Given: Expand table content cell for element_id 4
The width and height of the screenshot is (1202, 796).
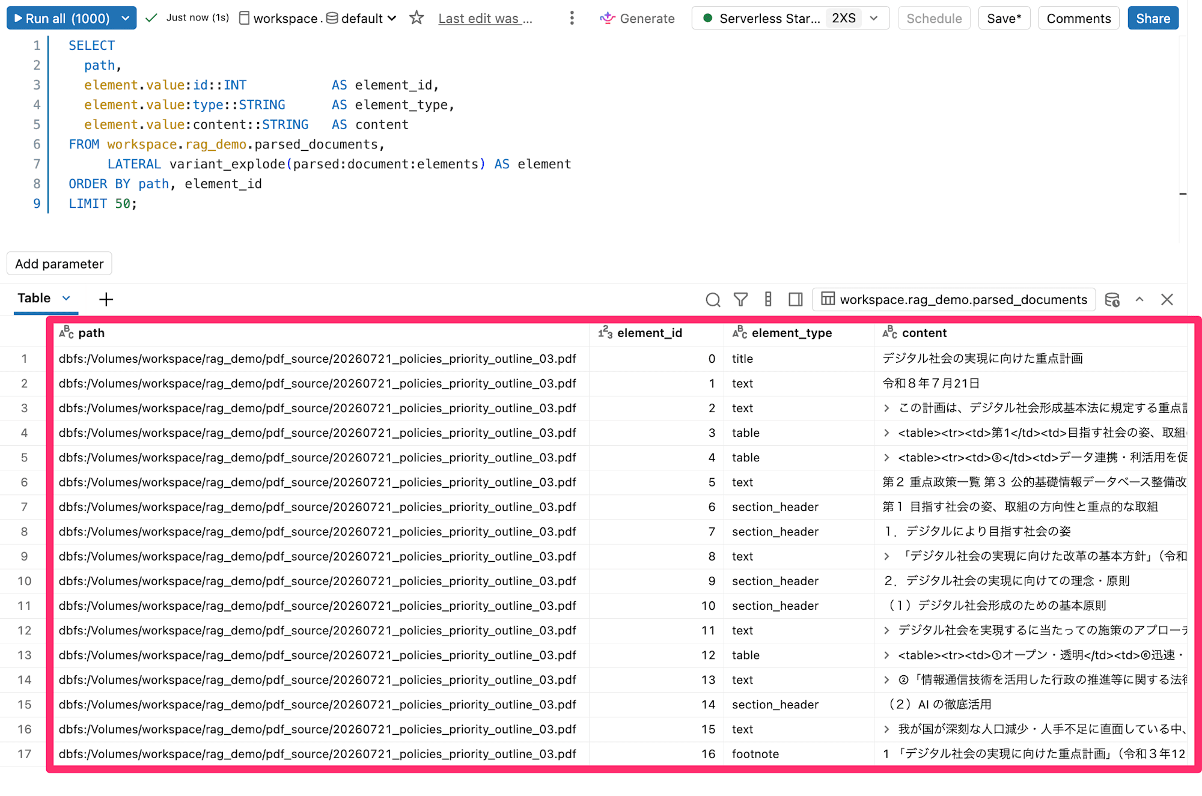Looking at the screenshot, I should tap(886, 458).
